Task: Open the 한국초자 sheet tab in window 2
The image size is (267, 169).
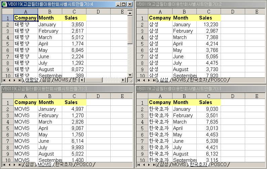Action: pyautogui.click(x=198, y=80)
